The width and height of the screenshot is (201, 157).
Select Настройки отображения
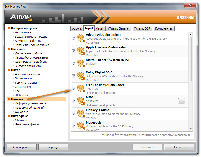click(x=31, y=58)
